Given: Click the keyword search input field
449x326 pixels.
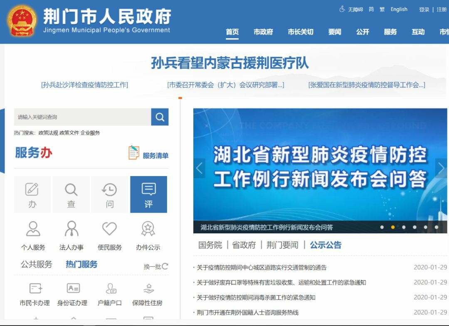Looking at the screenshot, I should coord(82,117).
